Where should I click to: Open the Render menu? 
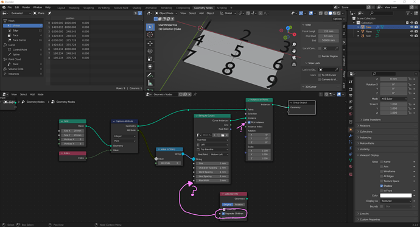[26, 7]
